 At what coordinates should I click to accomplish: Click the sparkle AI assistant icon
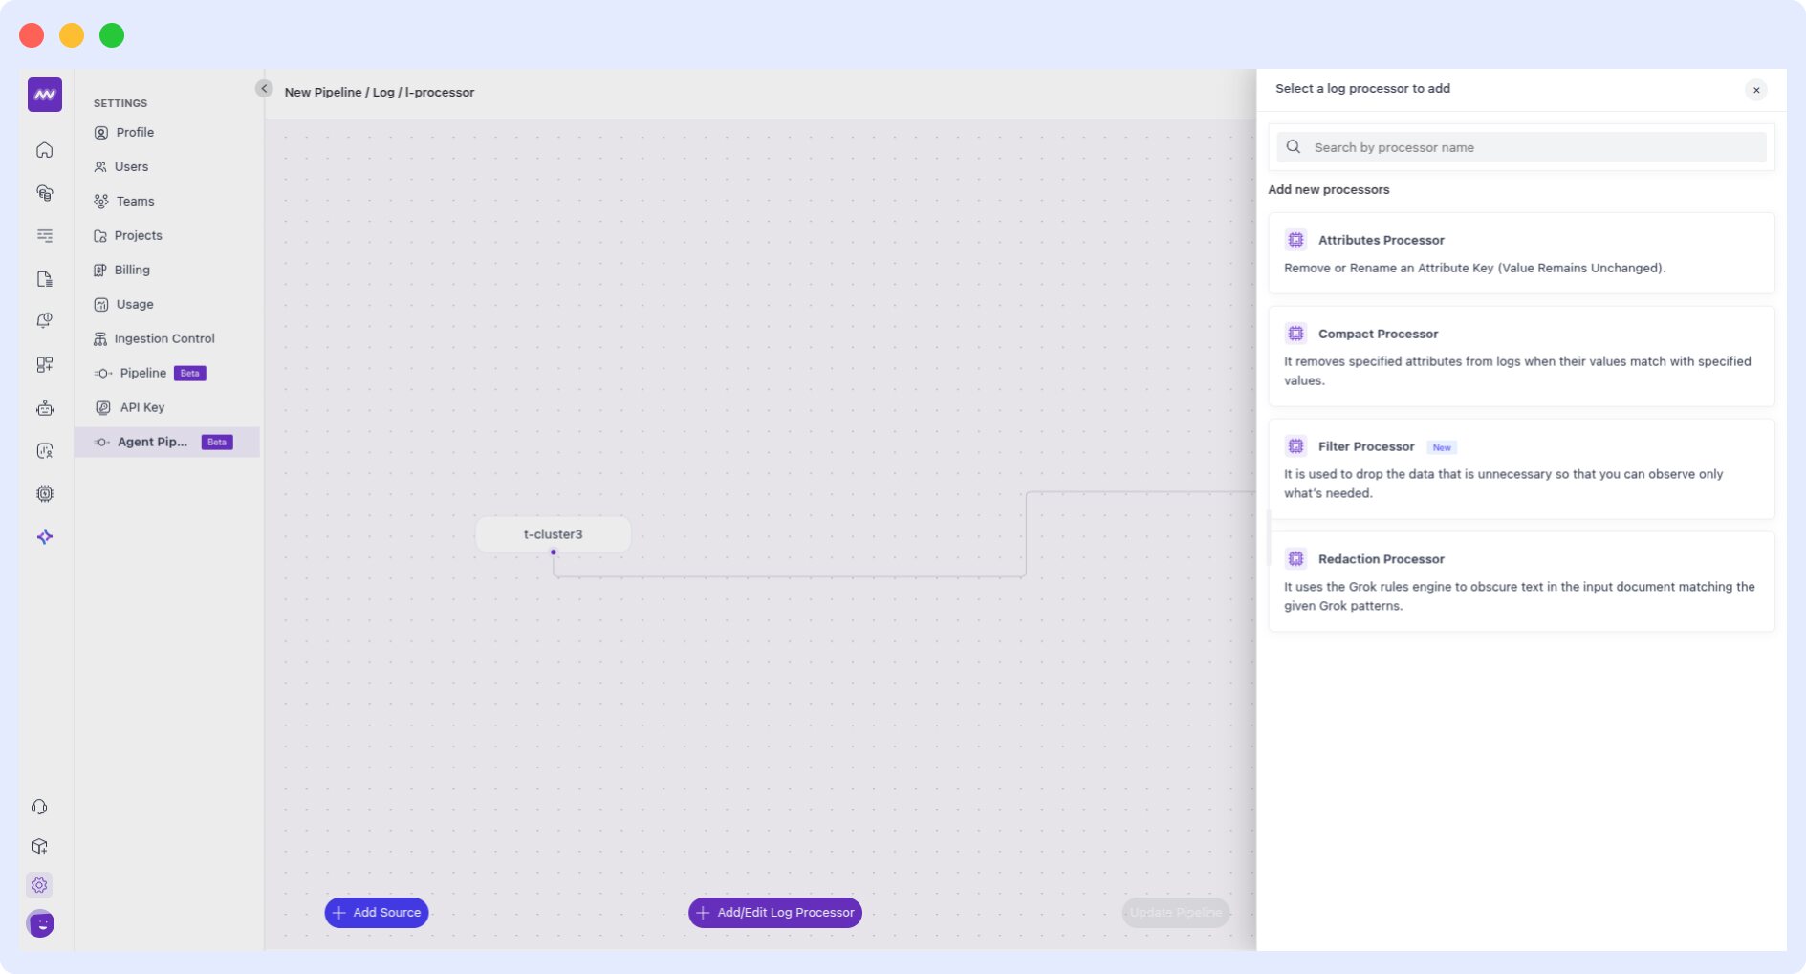click(x=44, y=536)
